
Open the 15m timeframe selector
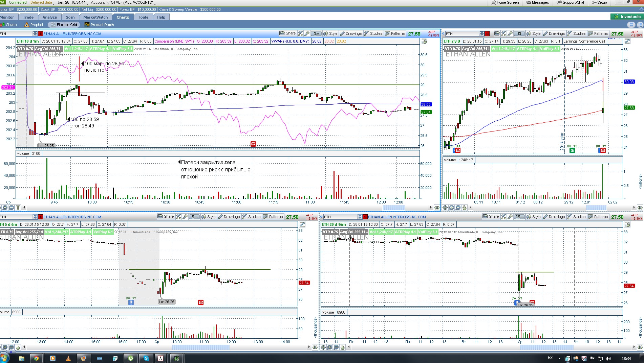pos(519,217)
